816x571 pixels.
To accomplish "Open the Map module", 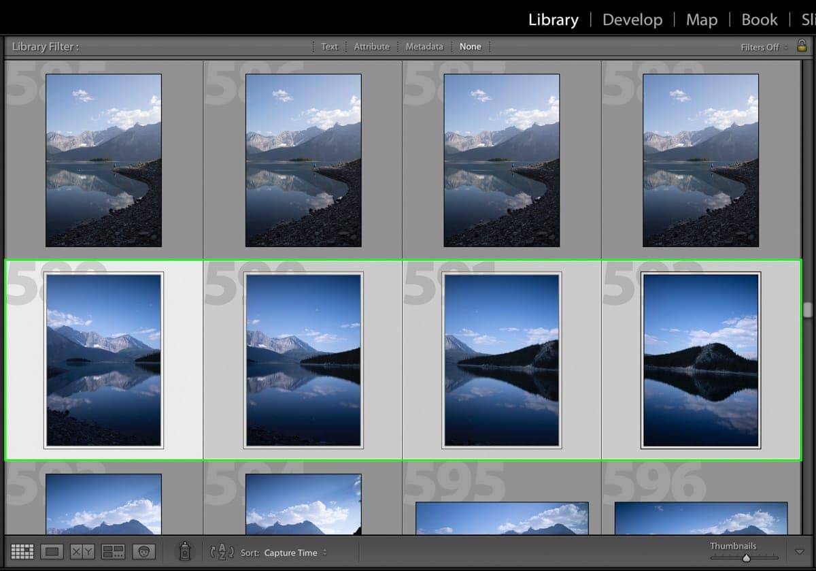I will pyautogui.click(x=702, y=20).
